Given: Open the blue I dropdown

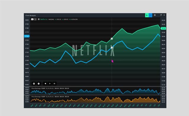Looking at the screenshot, I should [x=150, y=15].
